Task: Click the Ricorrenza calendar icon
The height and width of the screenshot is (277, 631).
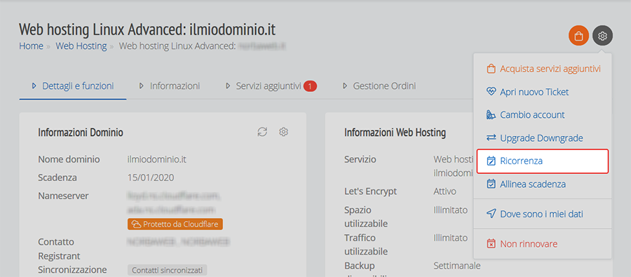Action: (x=491, y=161)
